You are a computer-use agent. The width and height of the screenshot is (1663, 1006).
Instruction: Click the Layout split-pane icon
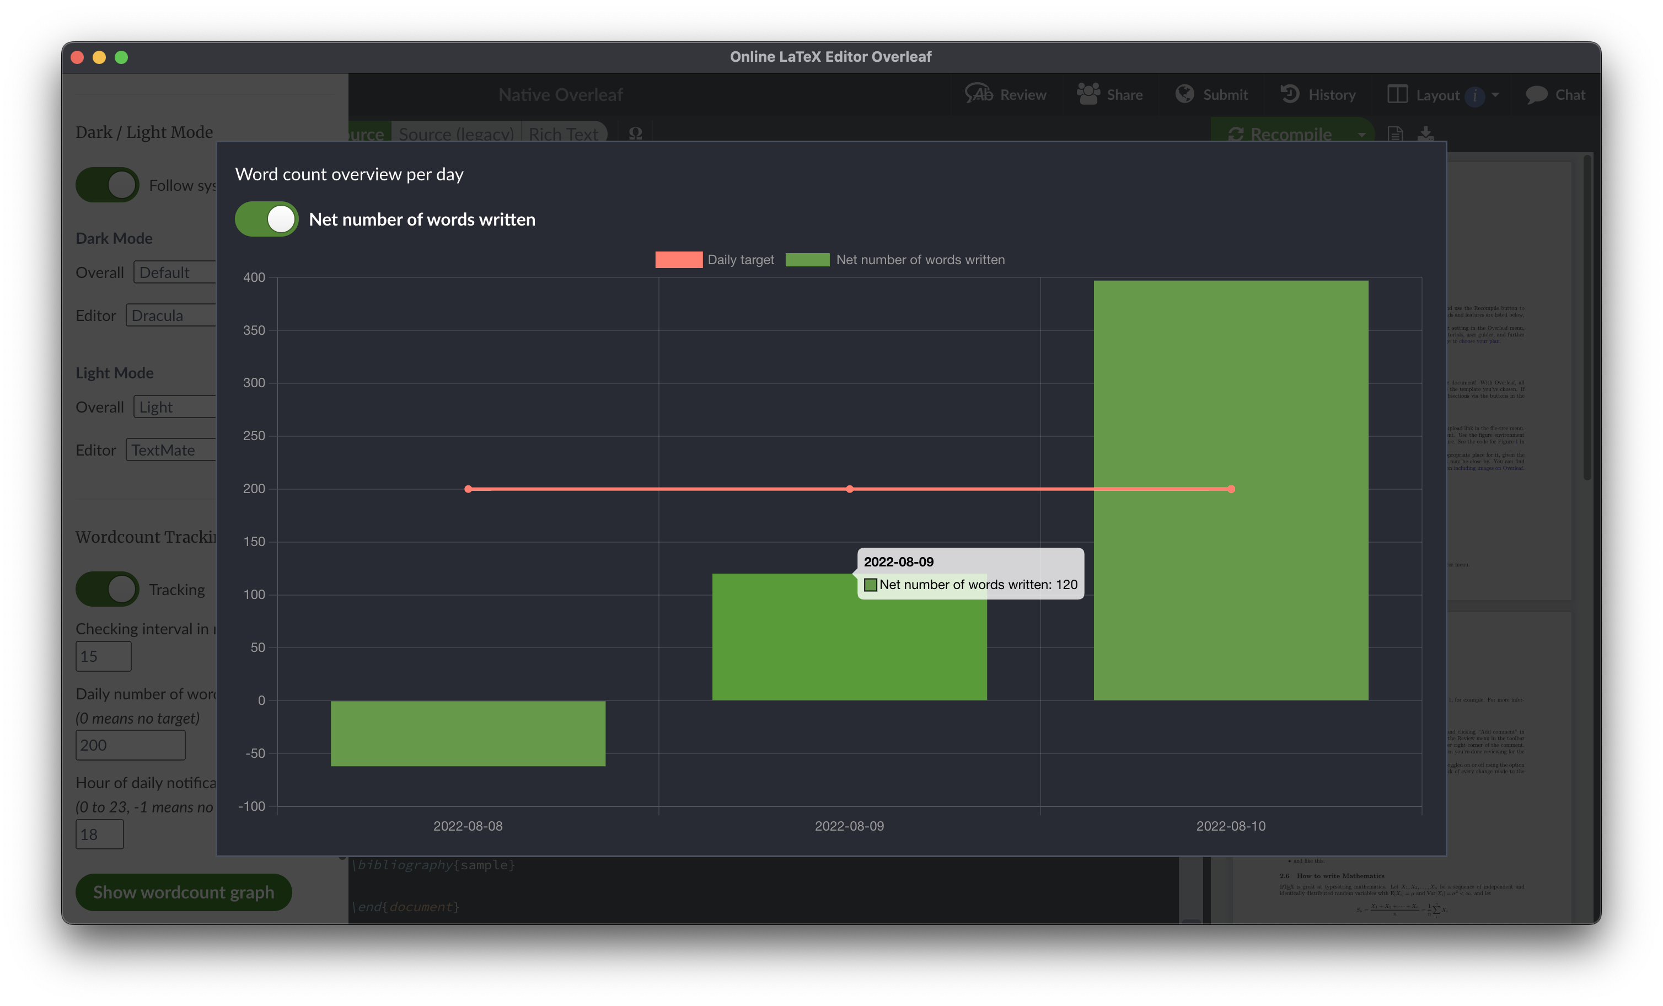pyautogui.click(x=1397, y=94)
